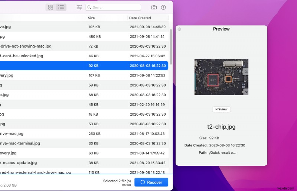Click the magnifier icon in search
The height and width of the screenshot is (191, 297).
click(89, 7)
